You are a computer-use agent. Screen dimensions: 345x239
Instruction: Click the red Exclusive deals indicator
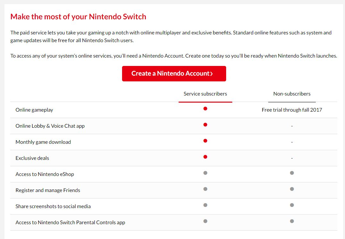(205, 157)
